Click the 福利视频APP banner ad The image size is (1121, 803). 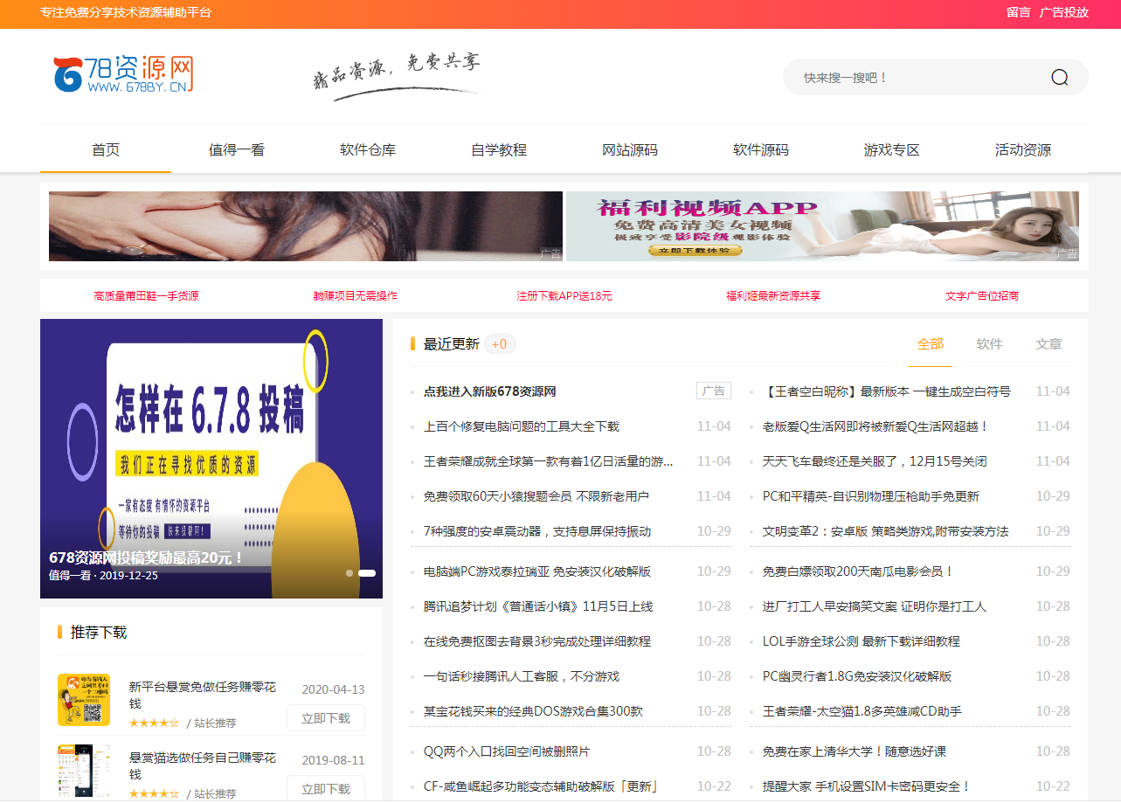[x=822, y=226]
